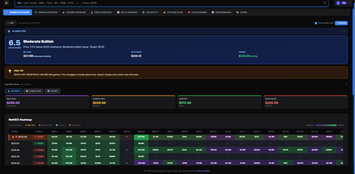Click the AI Analysis panel icon
The height and width of the screenshot is (174, 355).
(x=9, y=31)
